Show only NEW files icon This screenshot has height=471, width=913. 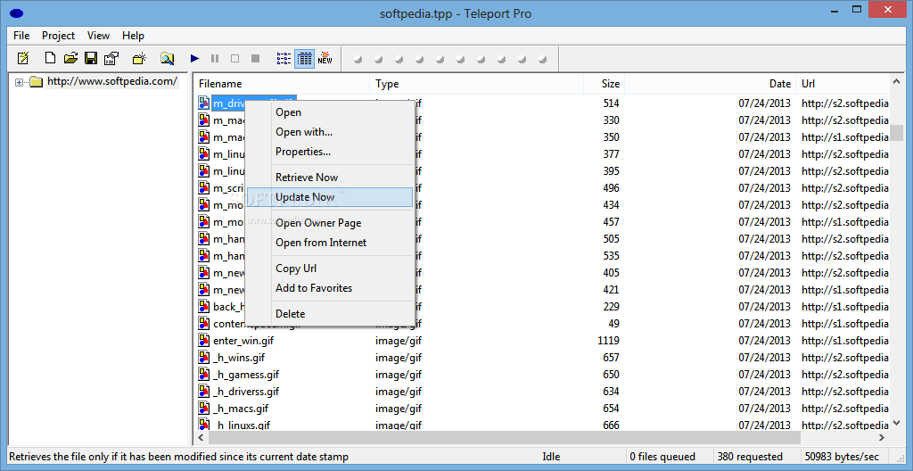click(x=325, y=58)
